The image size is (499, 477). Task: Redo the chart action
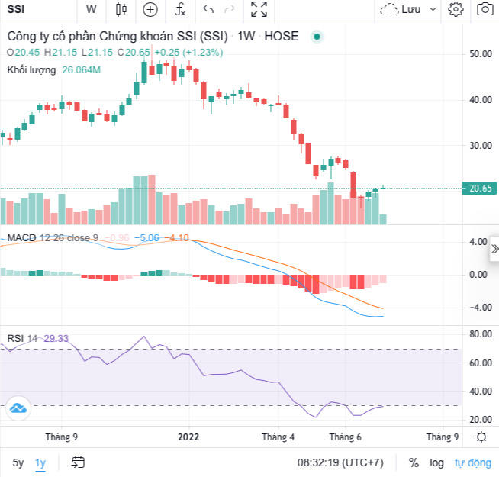tap(230, 10)
